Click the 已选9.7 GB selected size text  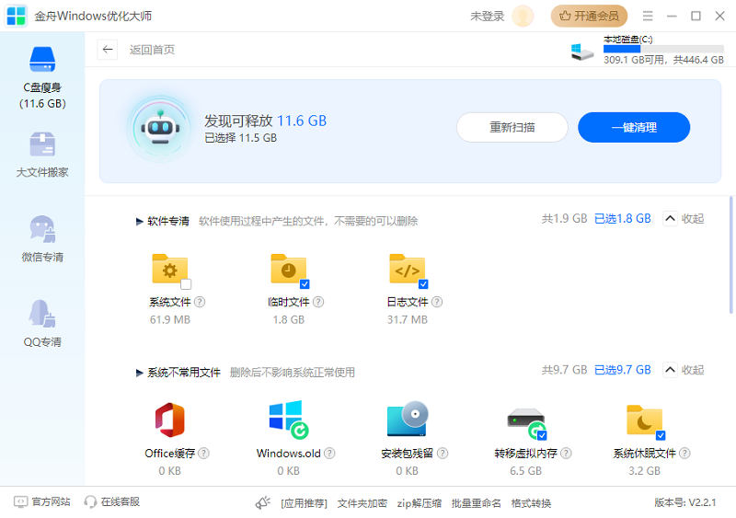pyautogui.click(x=623, y=370)
